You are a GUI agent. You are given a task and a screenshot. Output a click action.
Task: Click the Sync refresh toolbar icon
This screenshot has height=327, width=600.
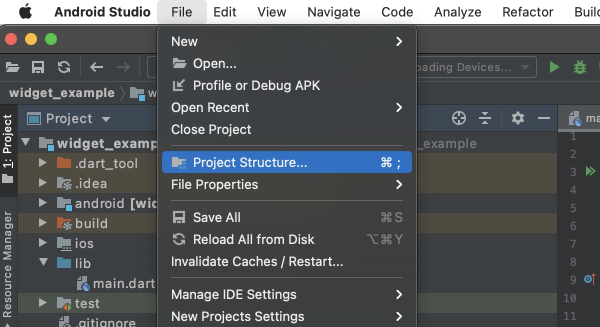pos(63,67)
